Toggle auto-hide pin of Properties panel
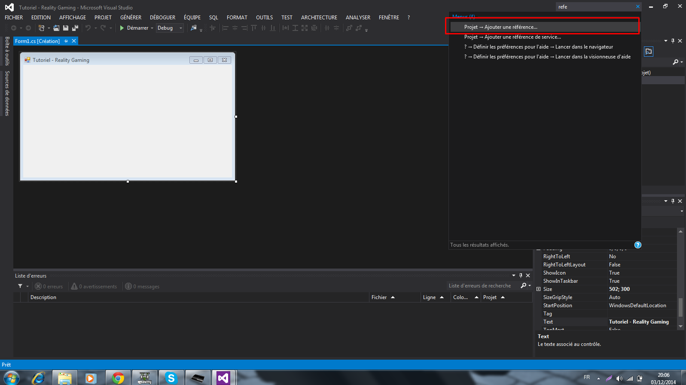 pyautogui.click(x=673, y=201)
